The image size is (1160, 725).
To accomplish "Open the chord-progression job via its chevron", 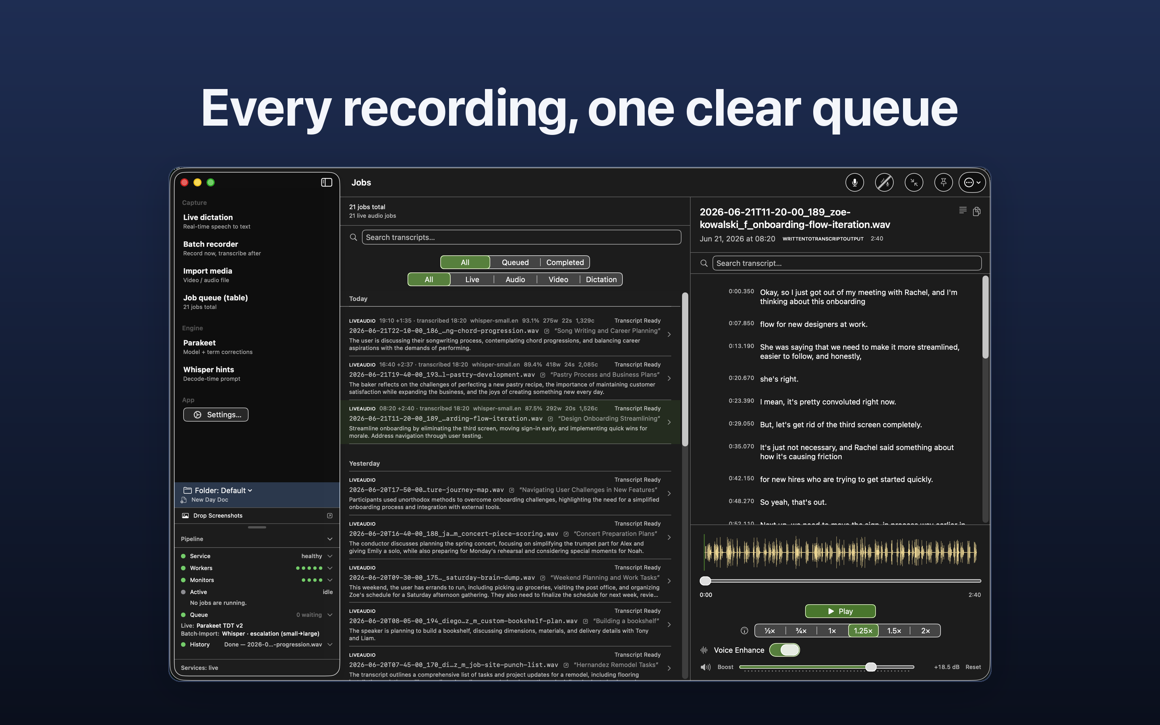I will tap(669, 334).
